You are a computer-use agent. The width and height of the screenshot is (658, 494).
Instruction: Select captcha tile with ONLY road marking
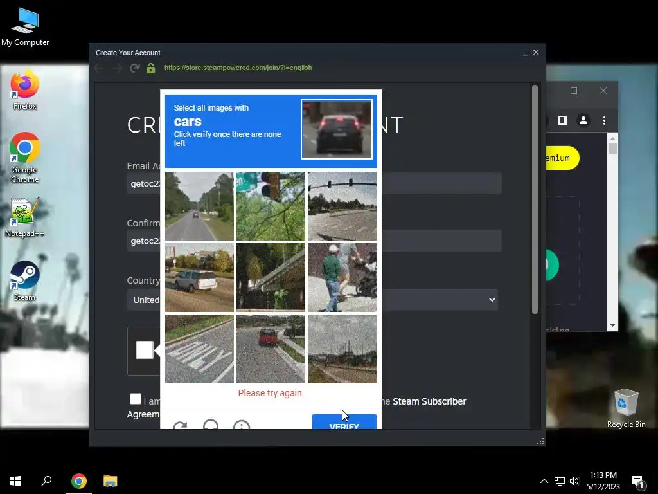pos(199,349)
